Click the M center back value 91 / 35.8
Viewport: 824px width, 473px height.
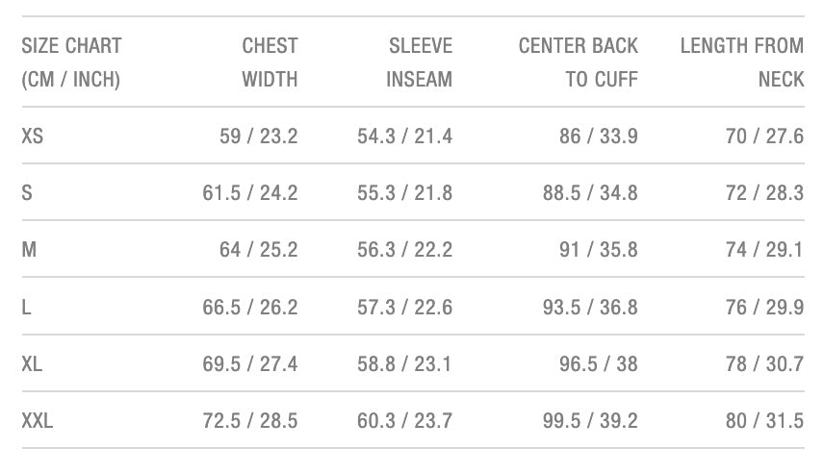click(x=598, y=250)
